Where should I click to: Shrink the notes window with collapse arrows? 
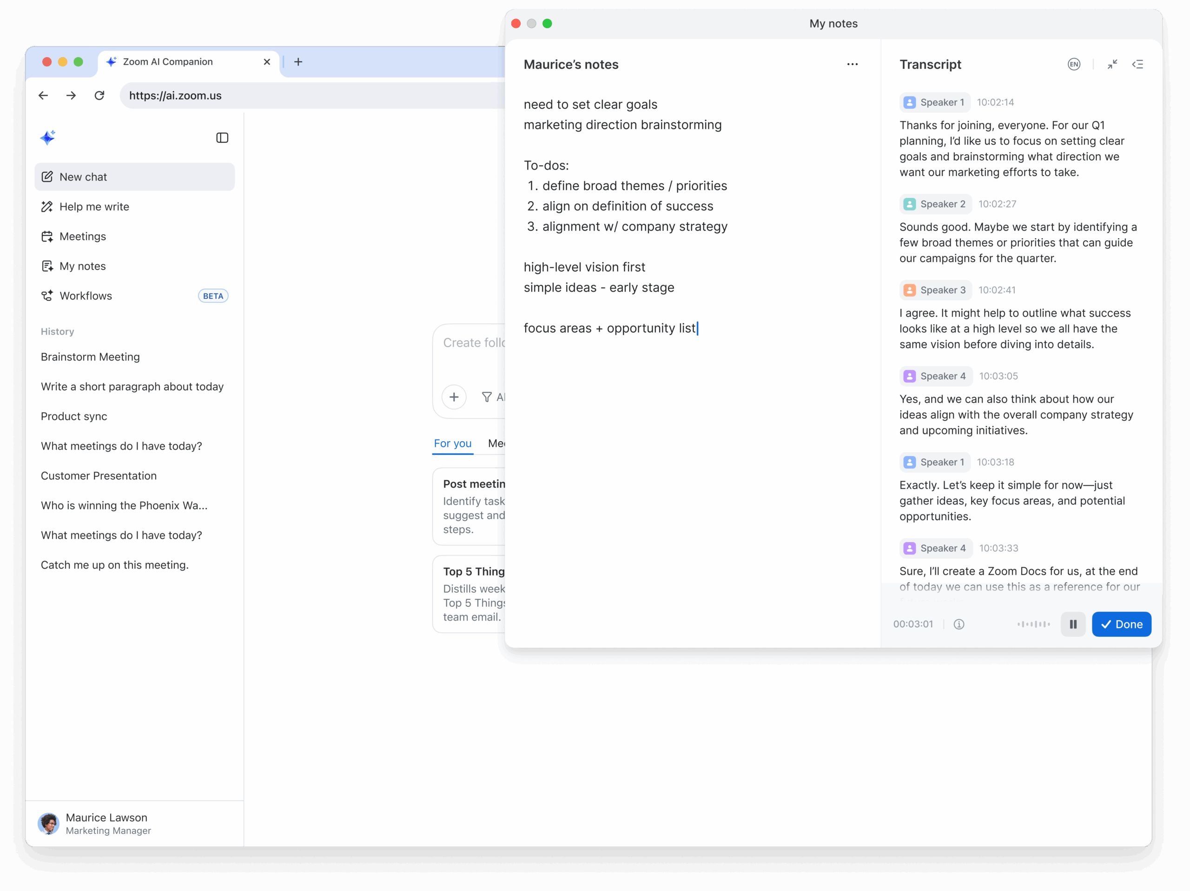pos(1112,65)
